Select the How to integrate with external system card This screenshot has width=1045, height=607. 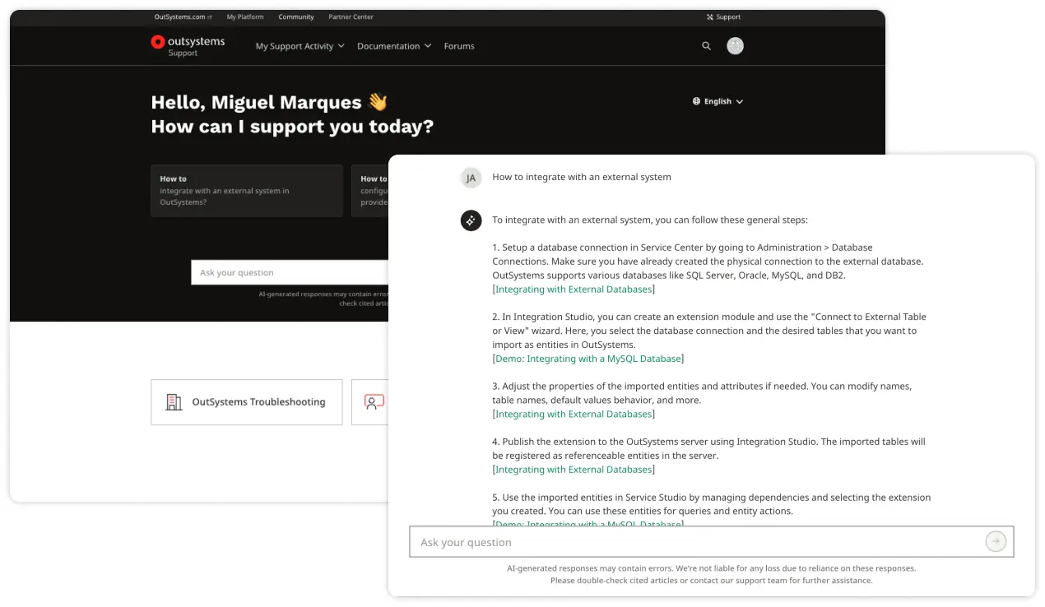246,191
